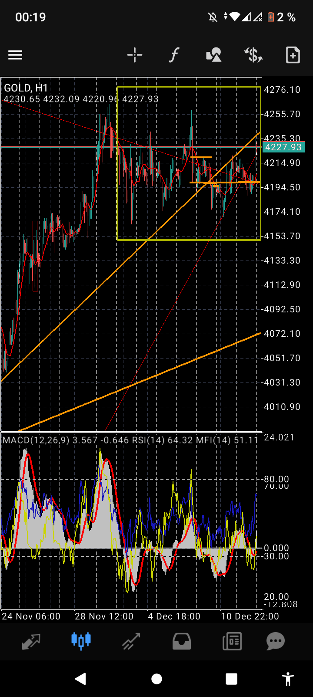The width and height of the screenshot is (313, 697).
Task: Tap the indicator scale value 24.021
Action: [x=279, y=437]
